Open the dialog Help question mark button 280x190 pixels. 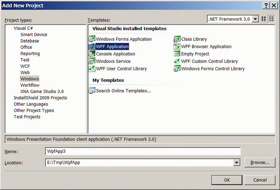tap(266, 5)
